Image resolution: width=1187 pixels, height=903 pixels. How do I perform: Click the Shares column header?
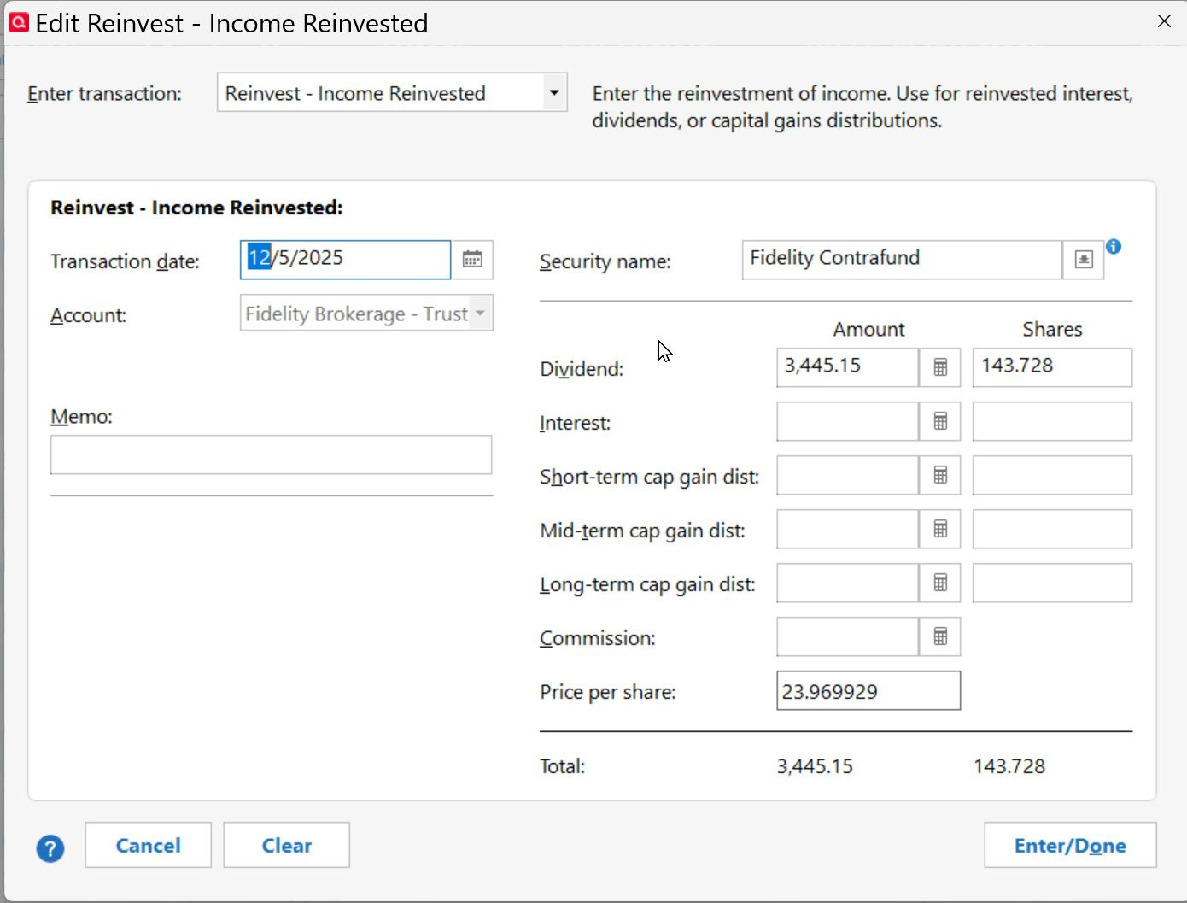[1052, 329]
